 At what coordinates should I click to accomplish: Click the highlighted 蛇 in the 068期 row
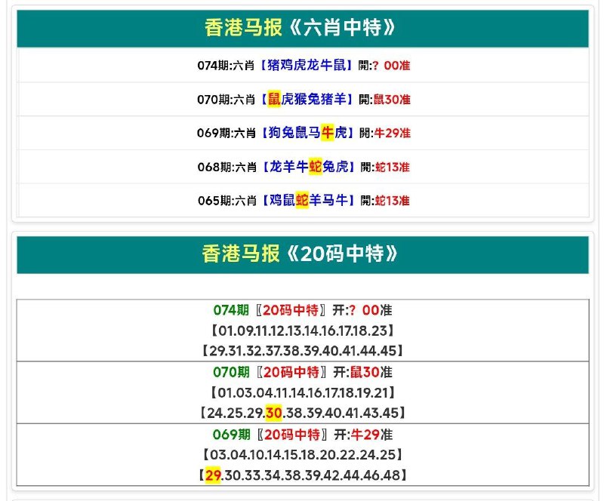315,167
